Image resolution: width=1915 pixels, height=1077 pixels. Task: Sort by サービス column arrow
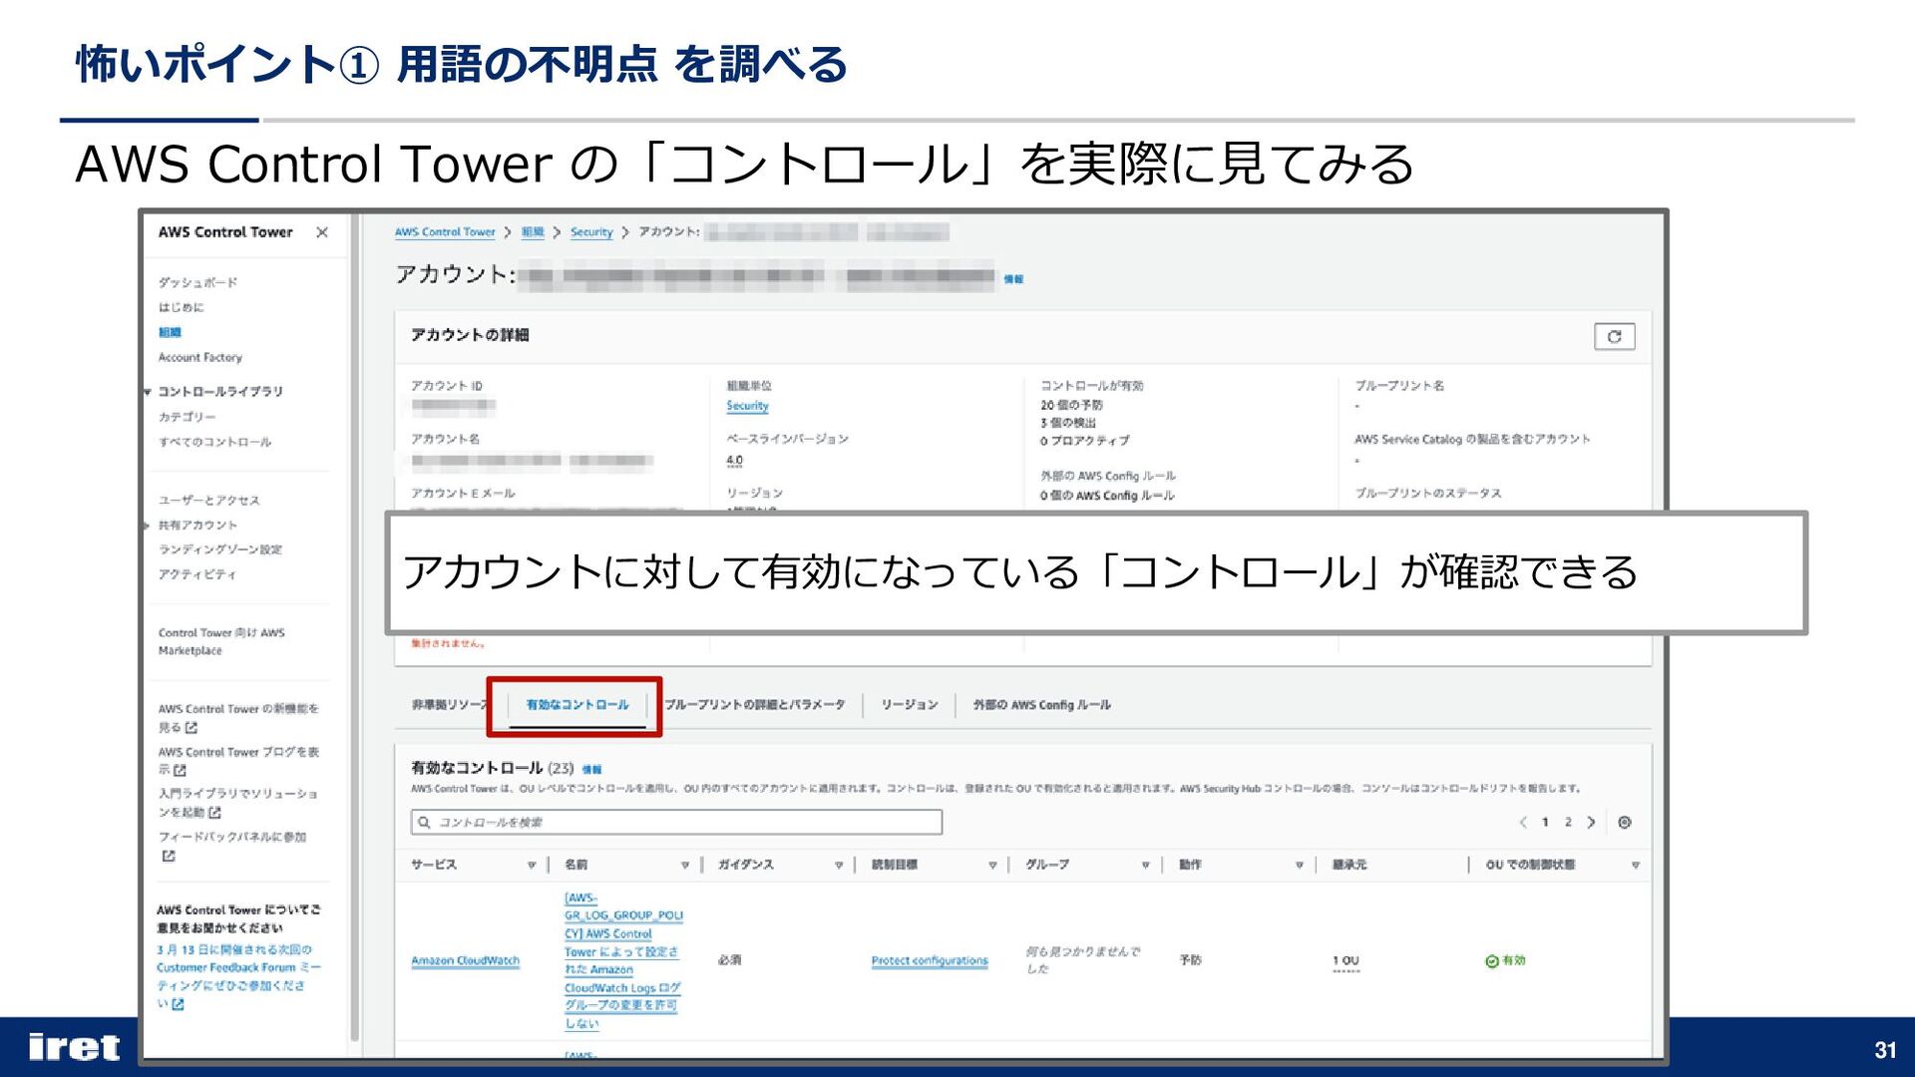(x=532, y=866)
